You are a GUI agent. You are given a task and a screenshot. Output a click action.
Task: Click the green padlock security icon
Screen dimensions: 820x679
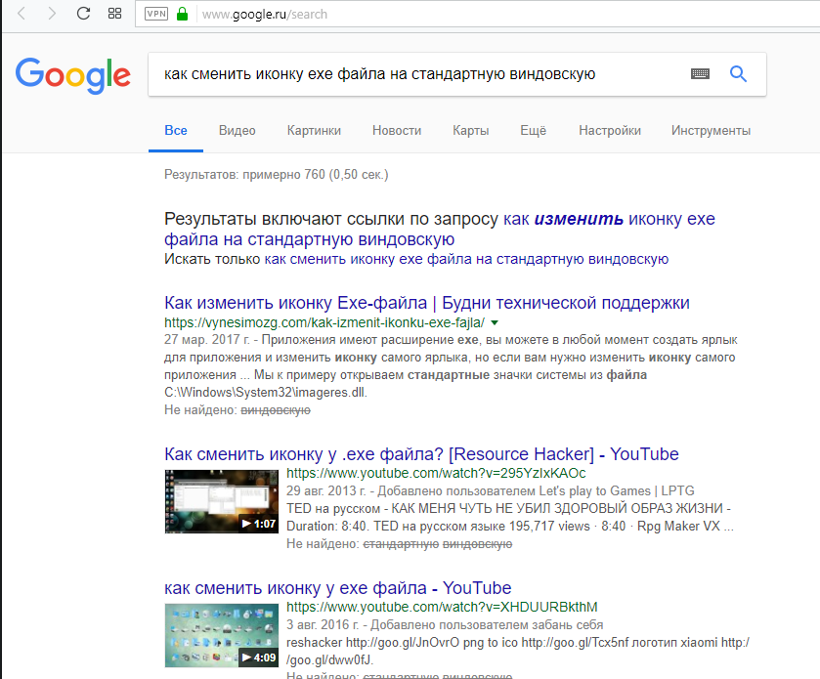182,14
